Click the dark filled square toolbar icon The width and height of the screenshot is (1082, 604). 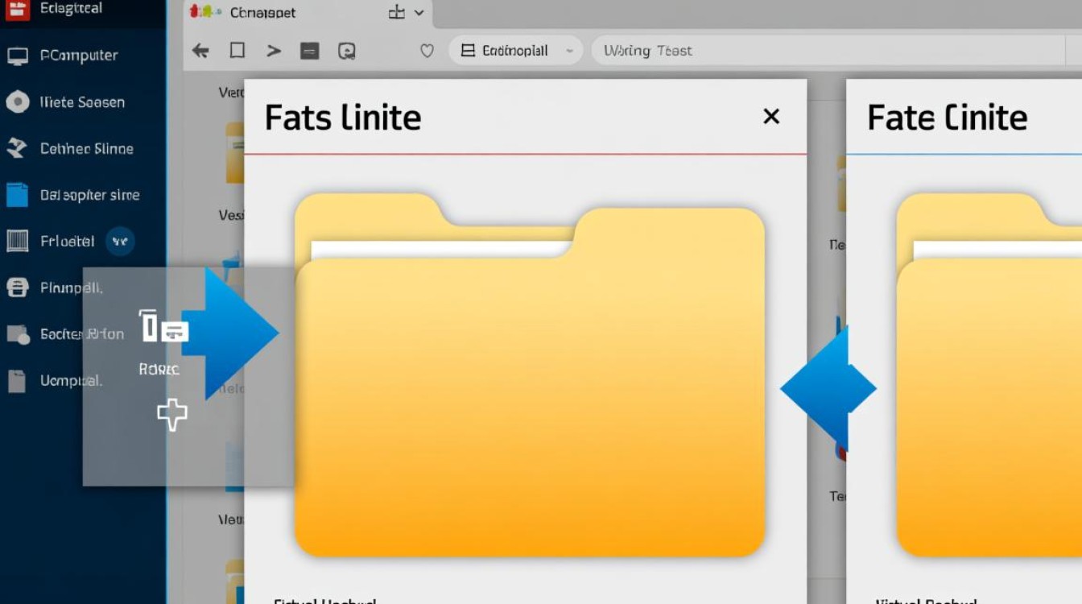[310, 52]
